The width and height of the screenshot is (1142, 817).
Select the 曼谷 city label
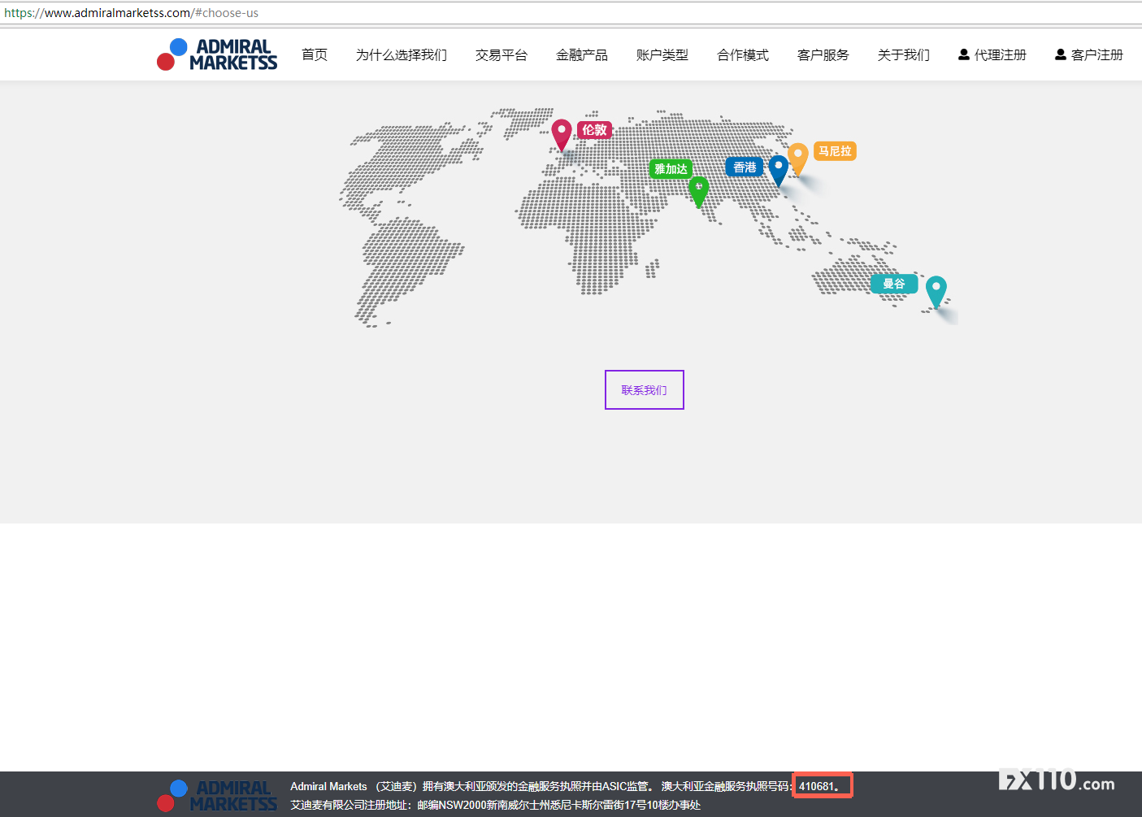[x=894, y=284]
